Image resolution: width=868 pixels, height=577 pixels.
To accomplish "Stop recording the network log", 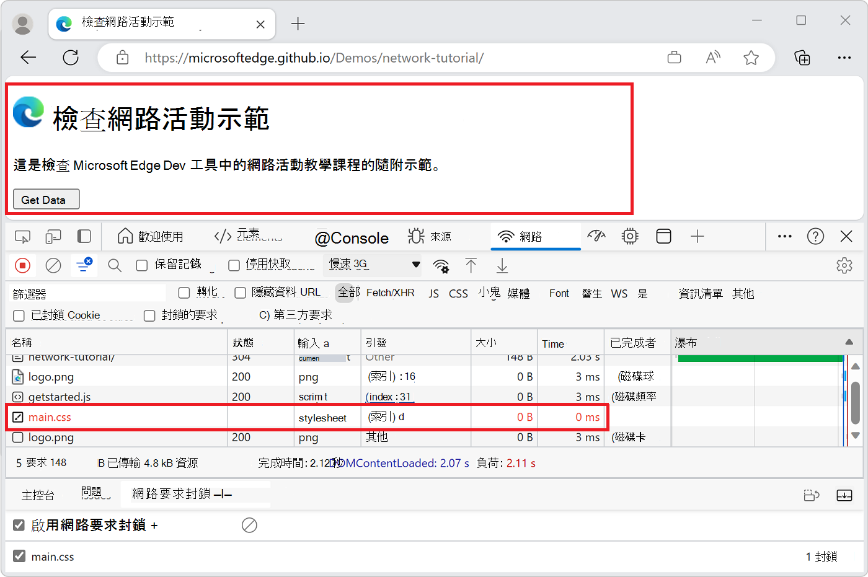I will [23, 265].
